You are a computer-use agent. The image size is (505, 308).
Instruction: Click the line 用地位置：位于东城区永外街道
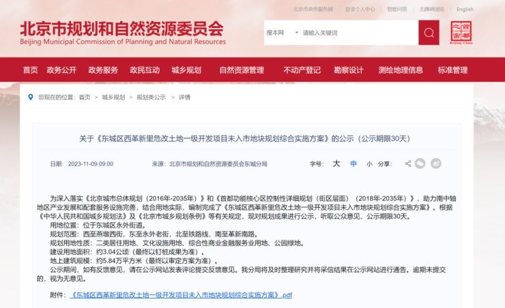point(98,225)
